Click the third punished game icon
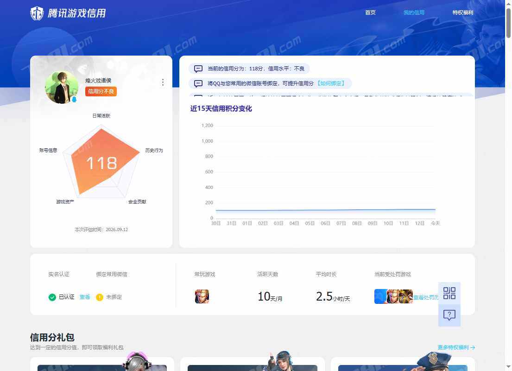 click(x=406, y=296)
